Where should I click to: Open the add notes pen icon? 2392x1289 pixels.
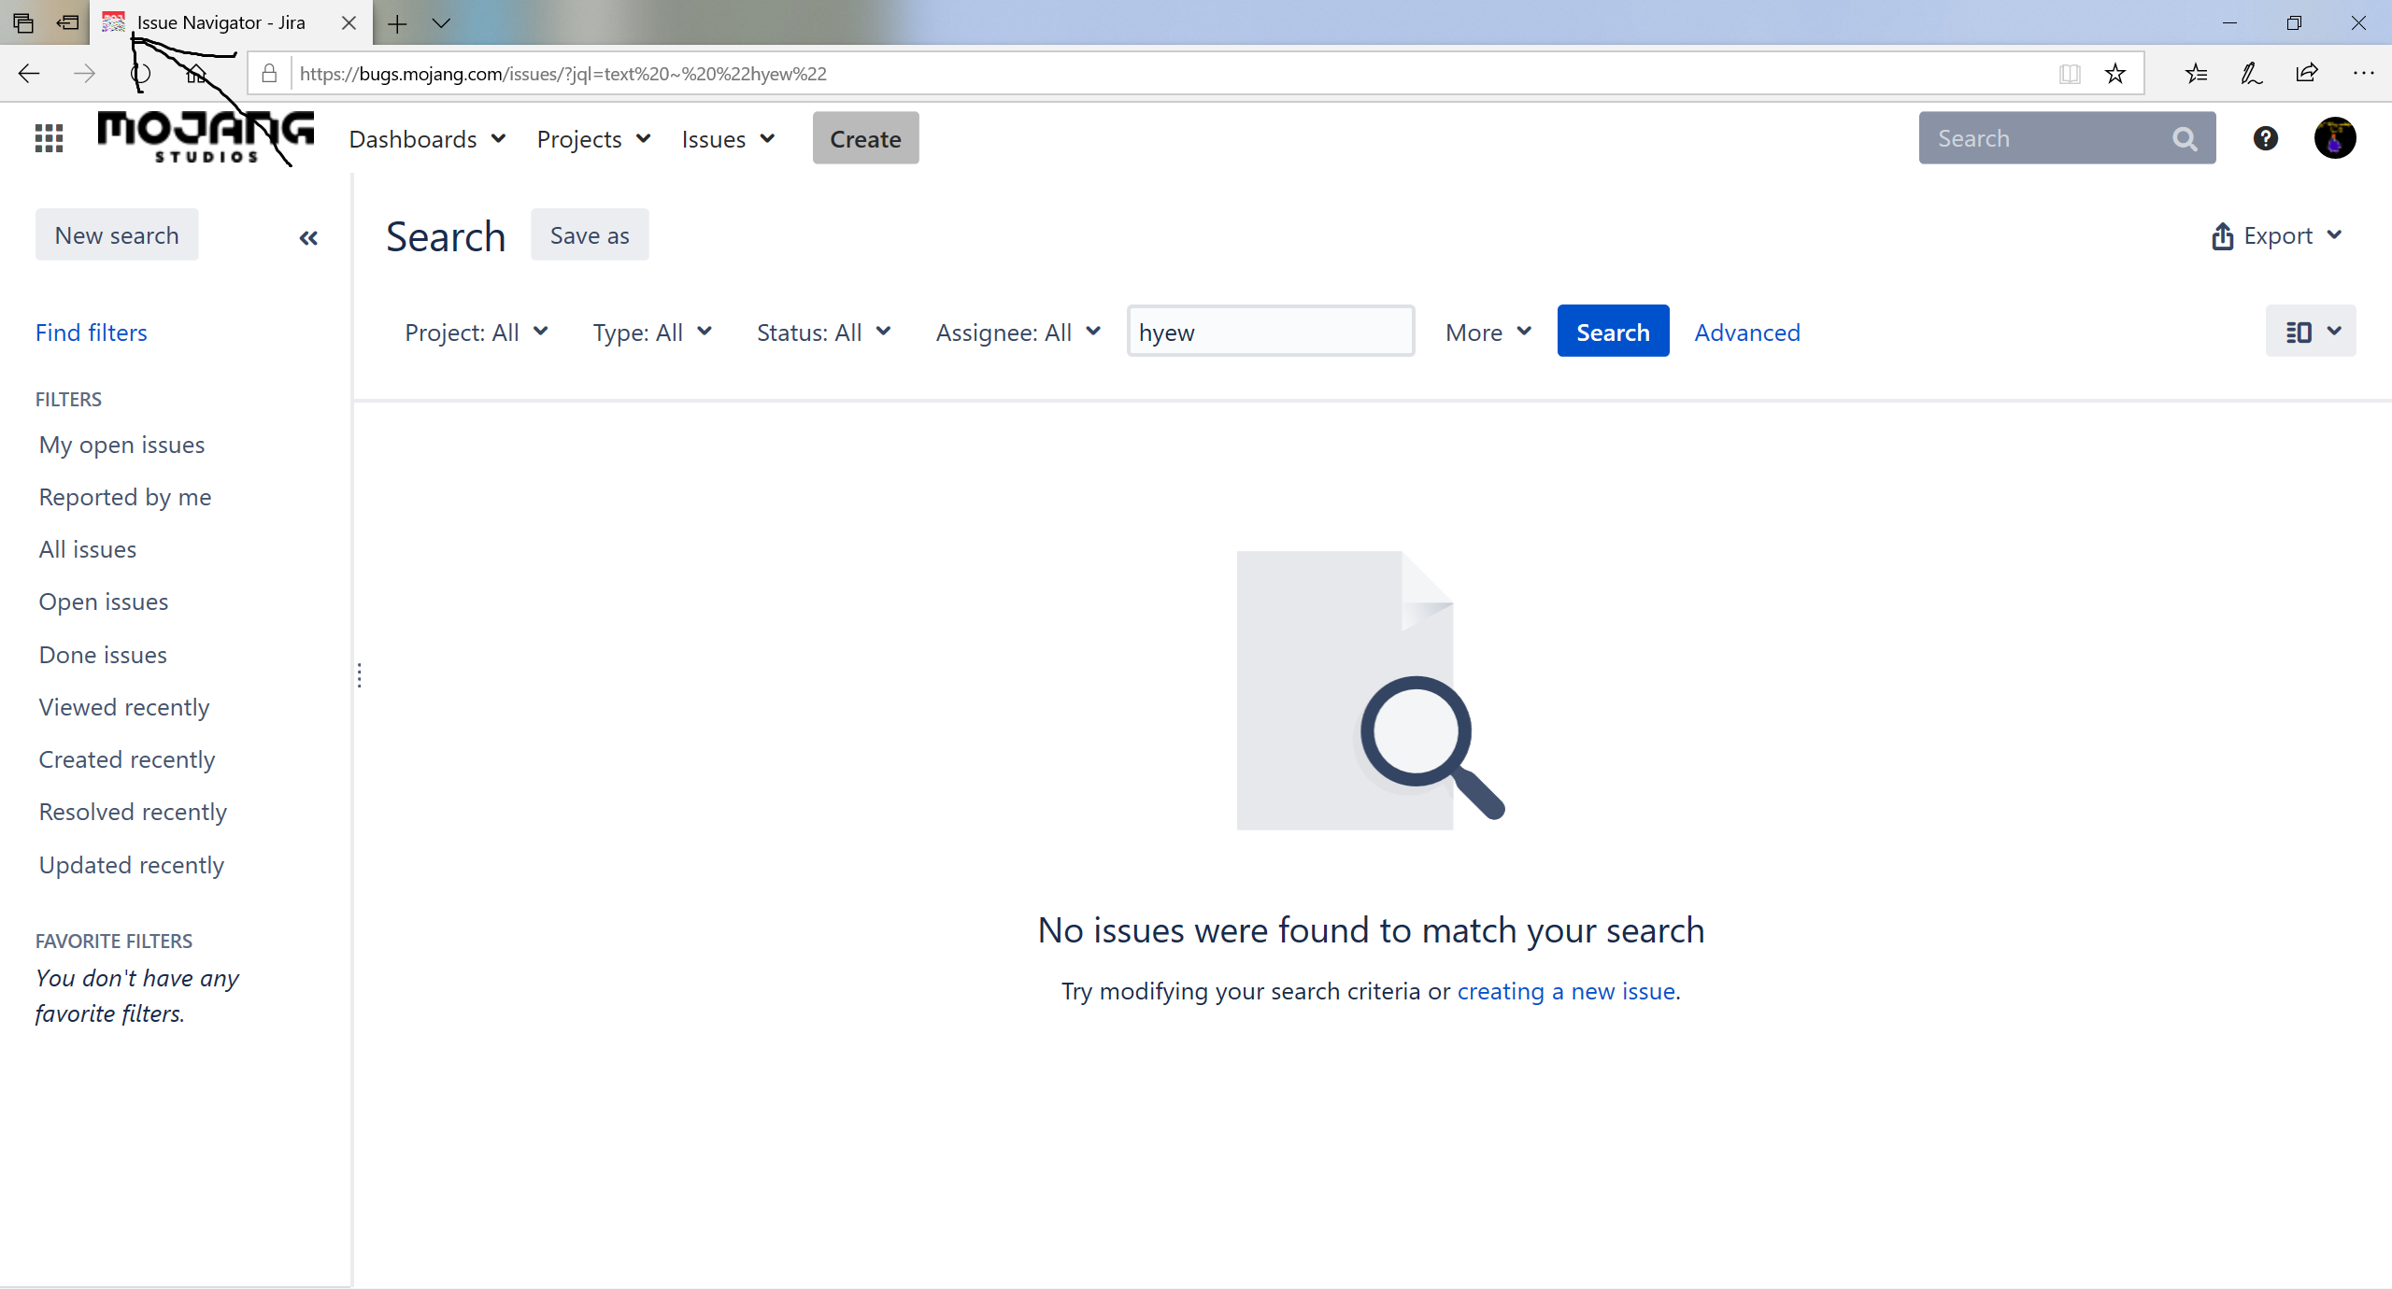tap(2251, 74)
